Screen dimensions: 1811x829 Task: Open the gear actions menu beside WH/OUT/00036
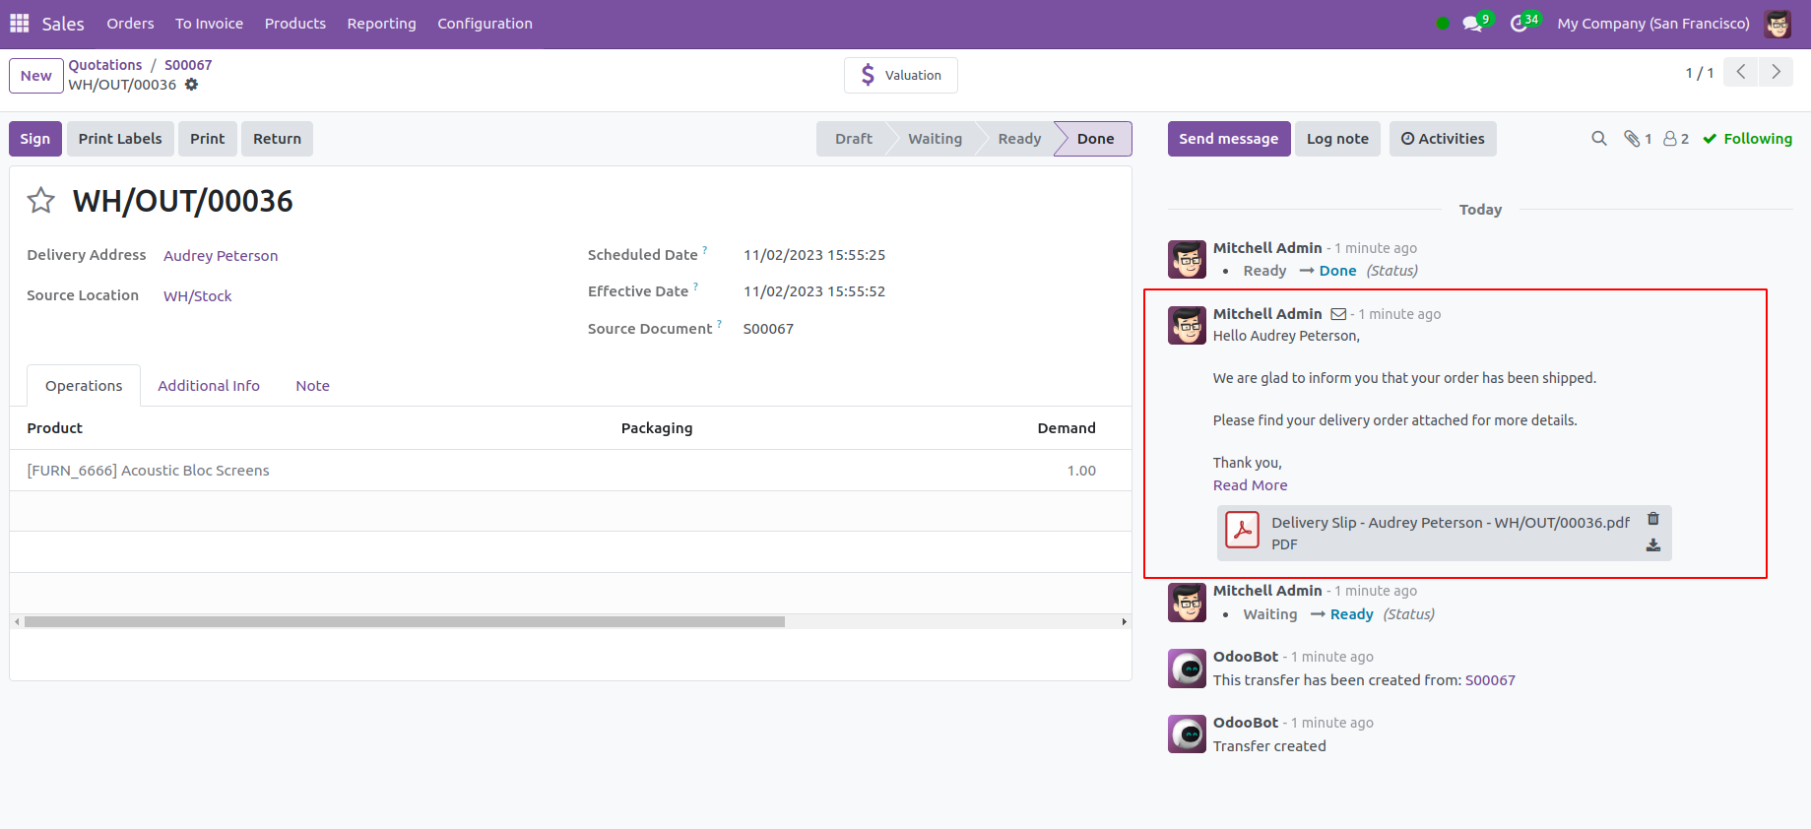tap(192, 85)
